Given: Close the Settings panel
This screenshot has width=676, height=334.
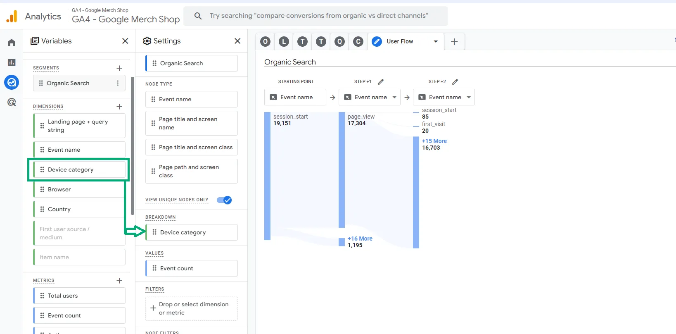Looking at the screenshot, I should (237, 41).
